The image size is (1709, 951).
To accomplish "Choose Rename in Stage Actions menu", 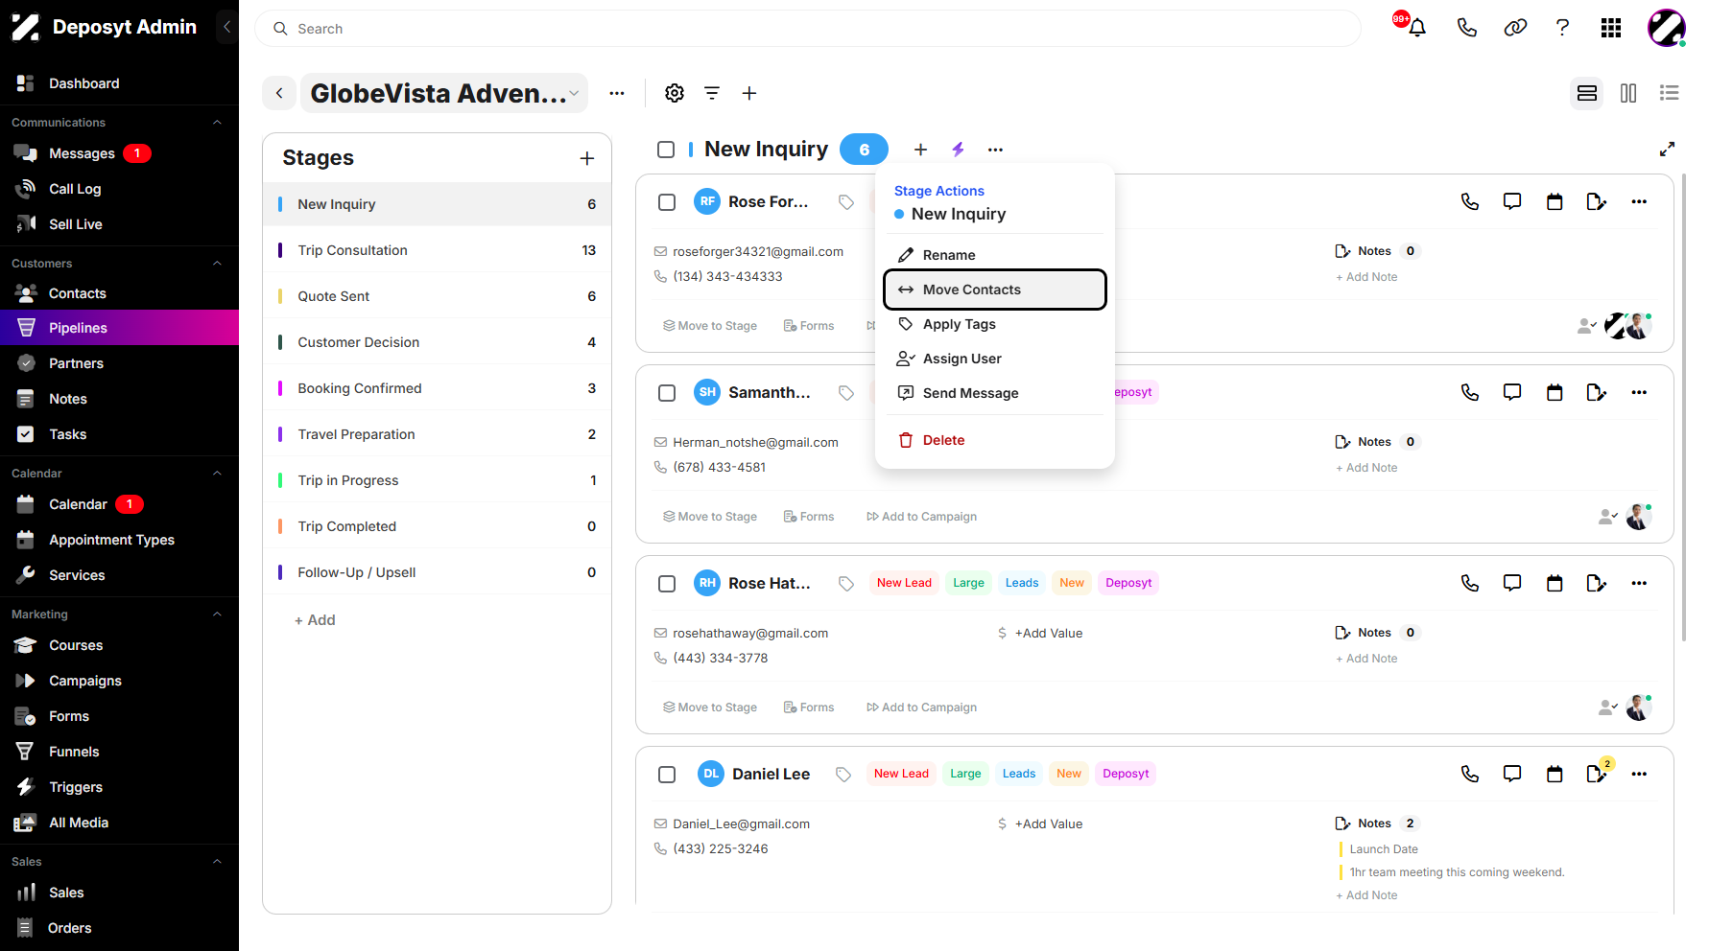I will coord(995,255).
